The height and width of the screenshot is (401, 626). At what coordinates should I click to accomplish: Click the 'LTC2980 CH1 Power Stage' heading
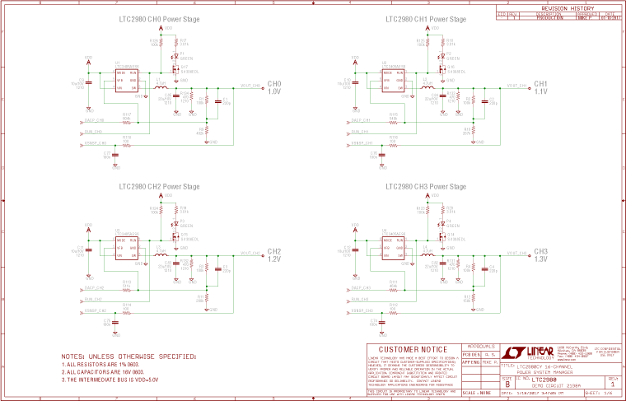[426, 19]
